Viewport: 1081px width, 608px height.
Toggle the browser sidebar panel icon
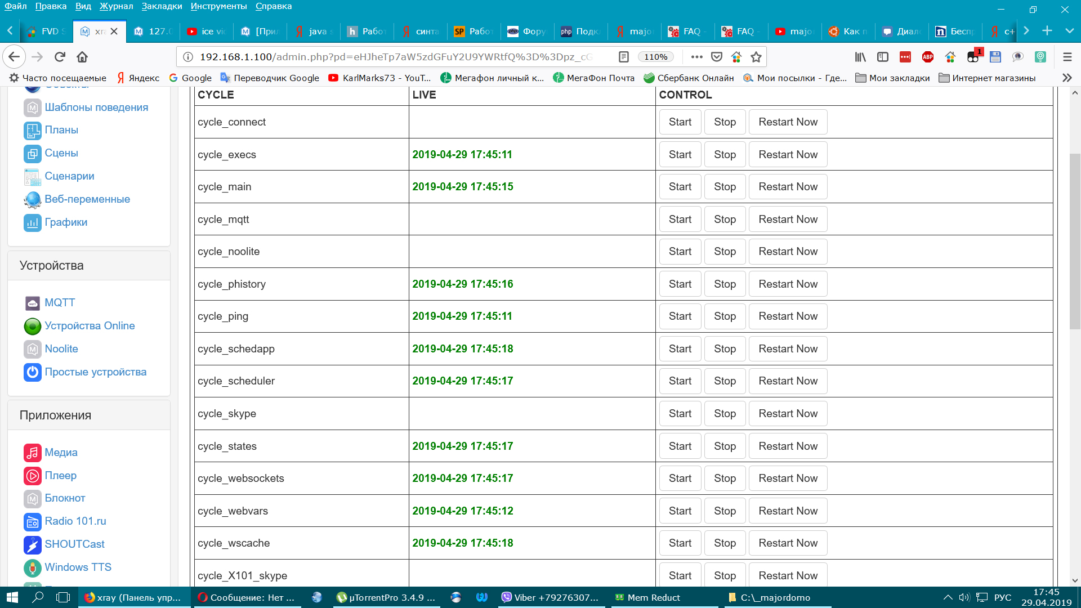pyautogui.click(x=883, y=57)
